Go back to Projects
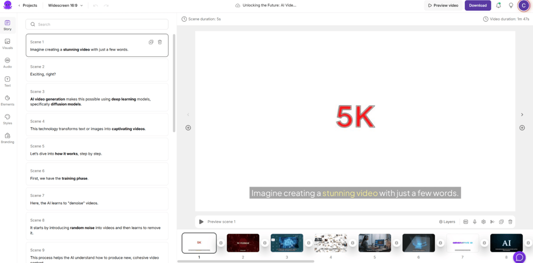 coord(28,5)
